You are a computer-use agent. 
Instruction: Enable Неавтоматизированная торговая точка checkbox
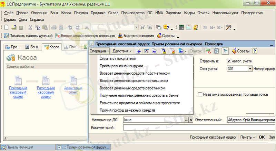coord(200,94)
